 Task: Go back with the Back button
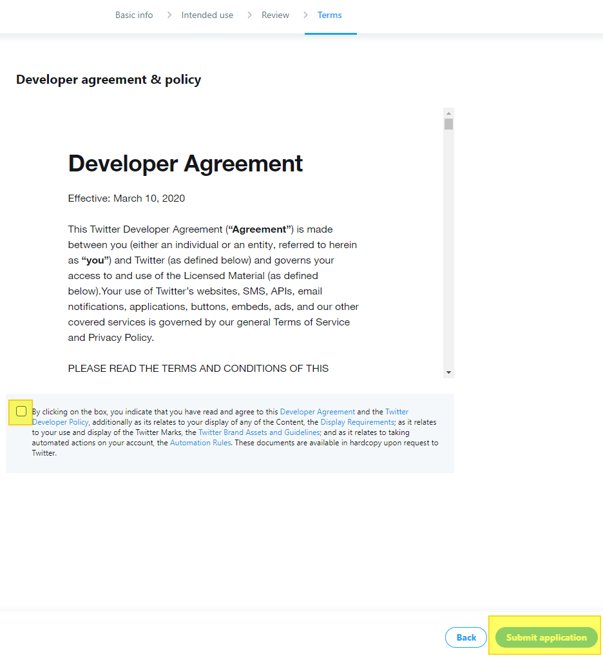466,637
